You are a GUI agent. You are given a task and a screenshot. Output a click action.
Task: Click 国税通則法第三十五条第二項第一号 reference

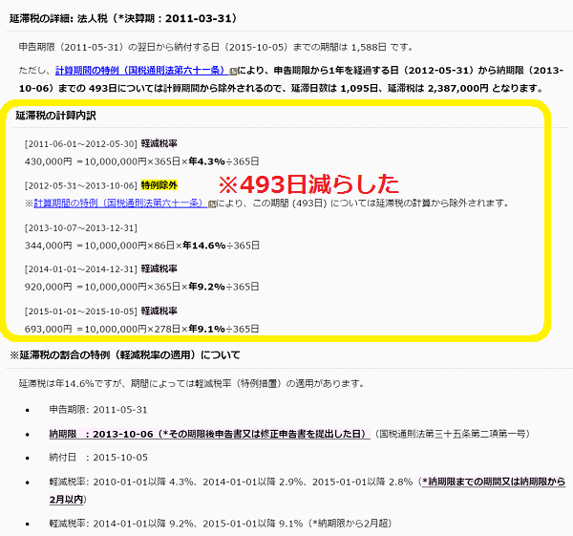click(453, 434)
